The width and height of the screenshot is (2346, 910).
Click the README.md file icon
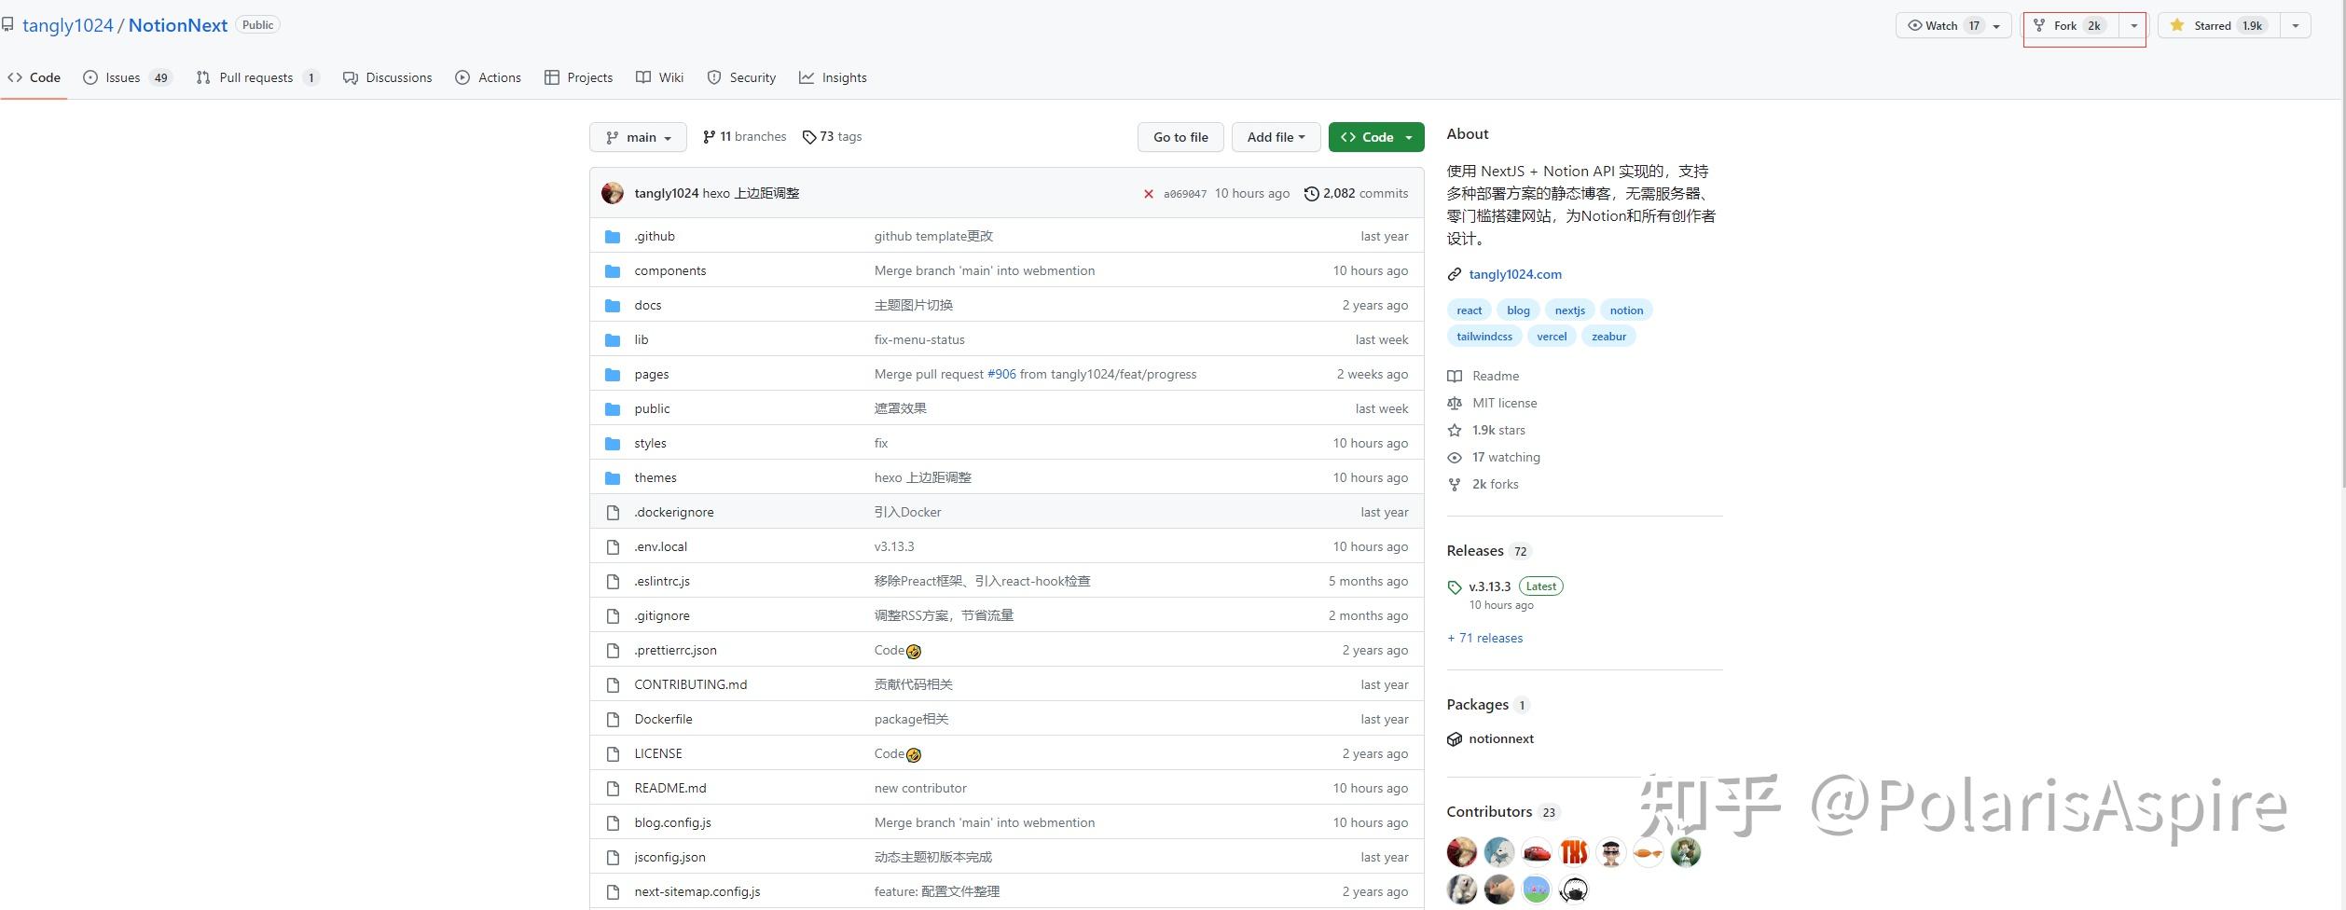point(613,789)
